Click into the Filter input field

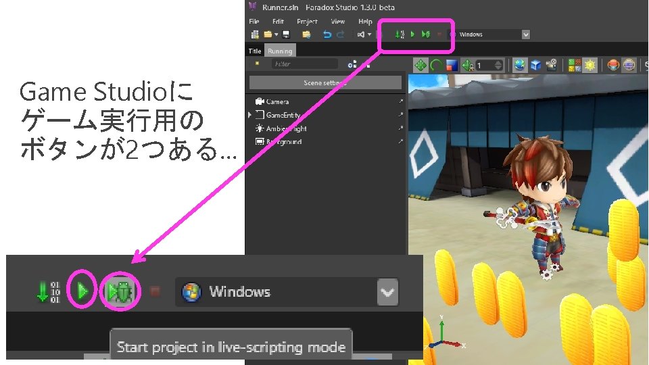coord(305,64)
